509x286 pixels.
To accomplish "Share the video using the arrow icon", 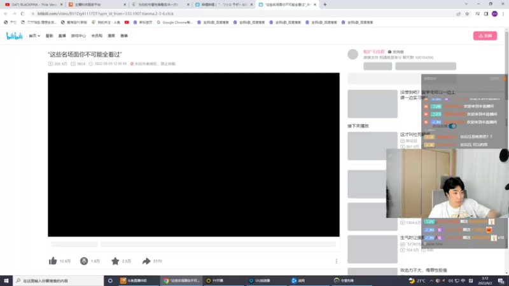I will 146,261.
